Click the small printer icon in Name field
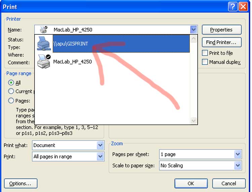The height and width of the screenshot is (192, 252). click(x=44, y=29)
